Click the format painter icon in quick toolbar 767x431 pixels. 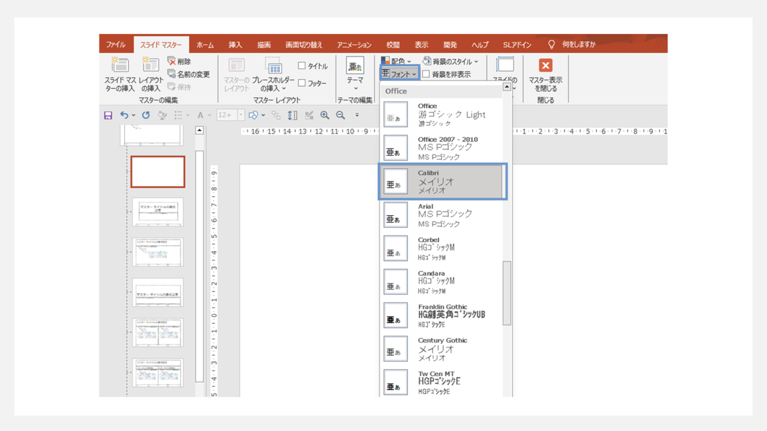point(162,115)
